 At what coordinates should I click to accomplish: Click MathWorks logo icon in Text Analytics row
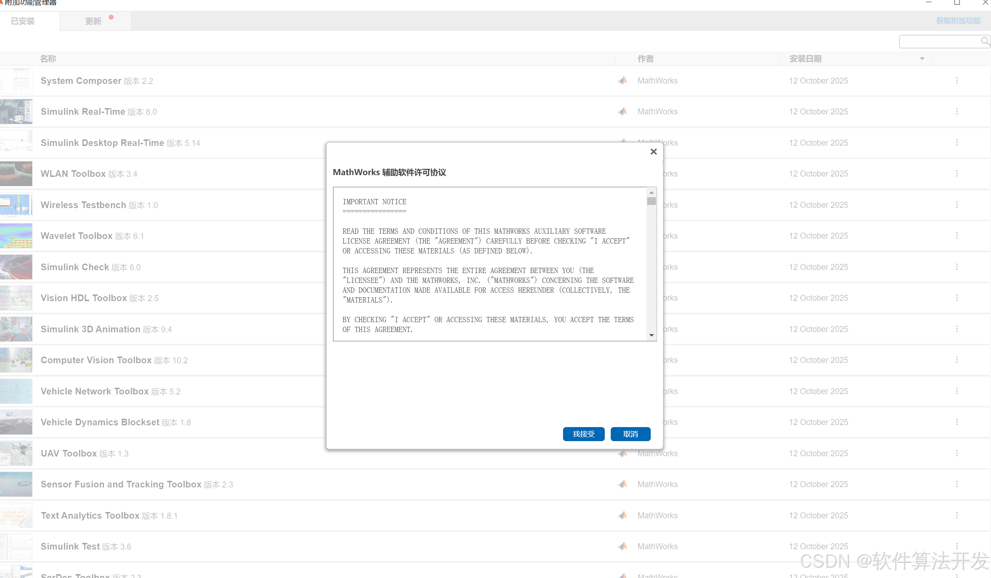pyautogui.click(x=622, y=515)
